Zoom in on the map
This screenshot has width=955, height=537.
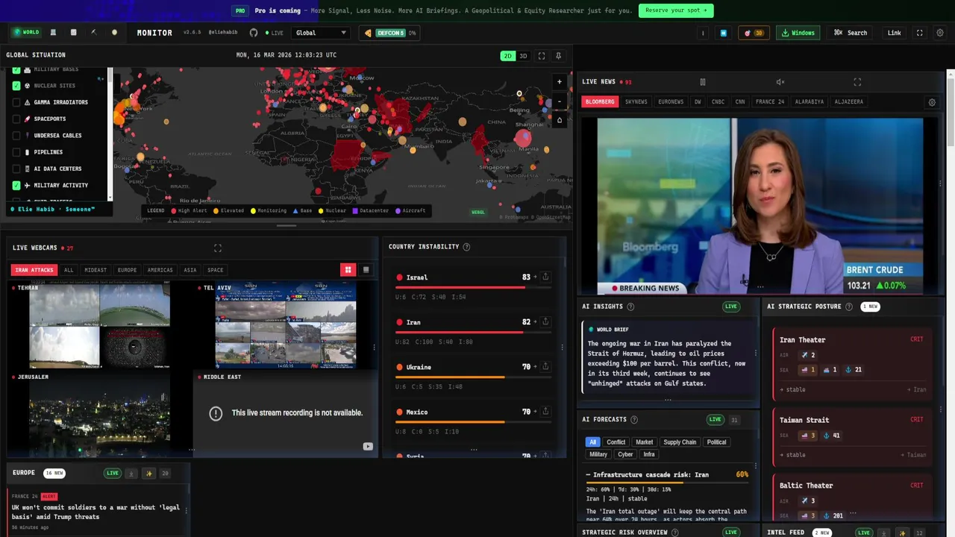[560, 82]
